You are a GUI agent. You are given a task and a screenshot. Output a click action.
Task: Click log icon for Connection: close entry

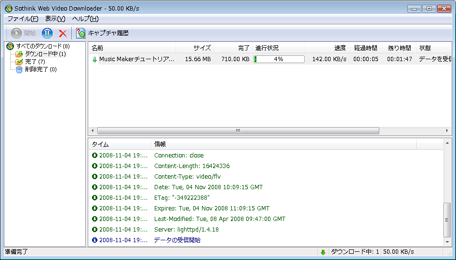[94, 156]
